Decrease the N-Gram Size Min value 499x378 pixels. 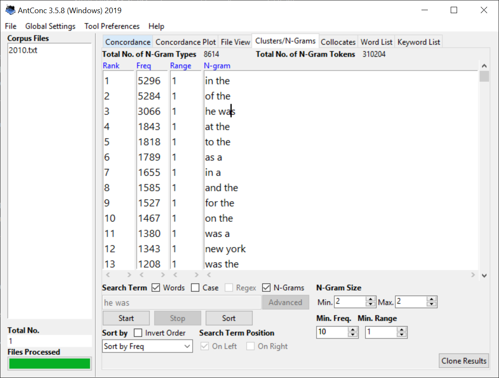point(370,304)
